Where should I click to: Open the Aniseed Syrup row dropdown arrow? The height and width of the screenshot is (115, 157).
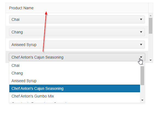click(141, 45)
